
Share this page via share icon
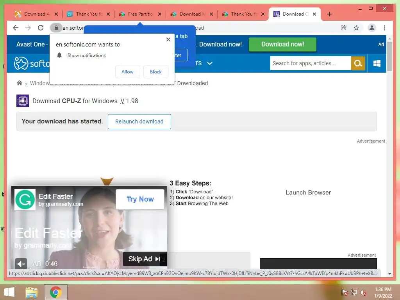(x=344, y=28)
